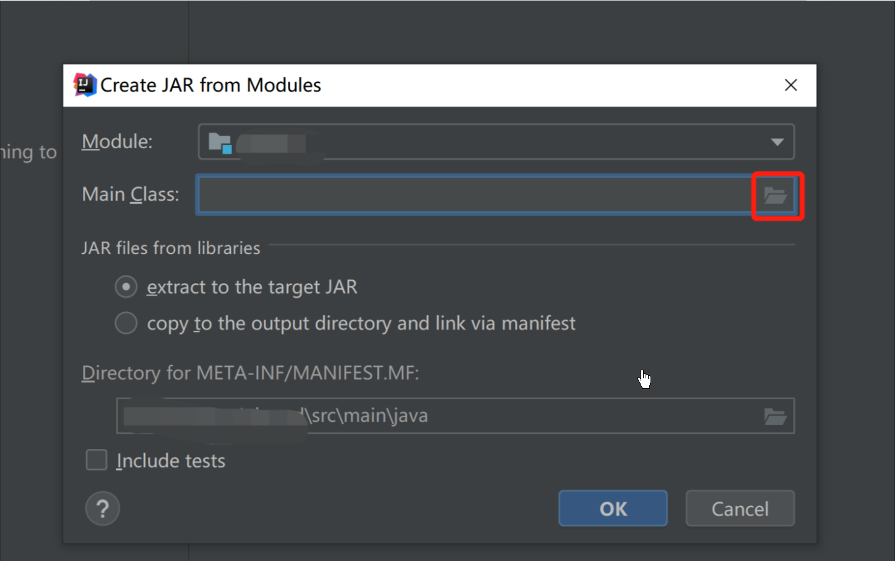Click the "Directory for META-INF/MANIFEST.MF:" label
Viewport: 895px width, 561px height.
coord(250,373)
